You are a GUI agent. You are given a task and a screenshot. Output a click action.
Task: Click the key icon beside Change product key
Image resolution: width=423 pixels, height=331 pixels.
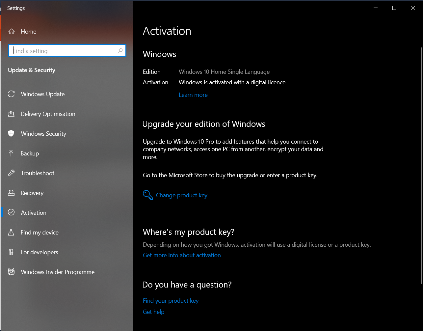tap(148, 195)
